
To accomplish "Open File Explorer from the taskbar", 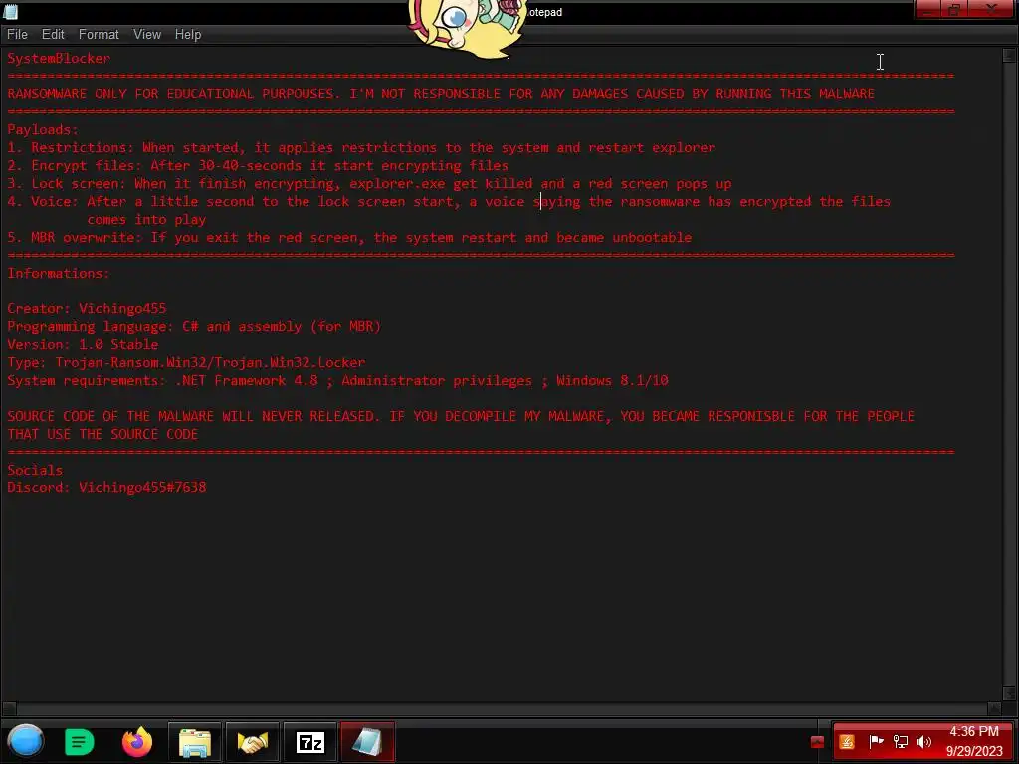I will 195,742.
